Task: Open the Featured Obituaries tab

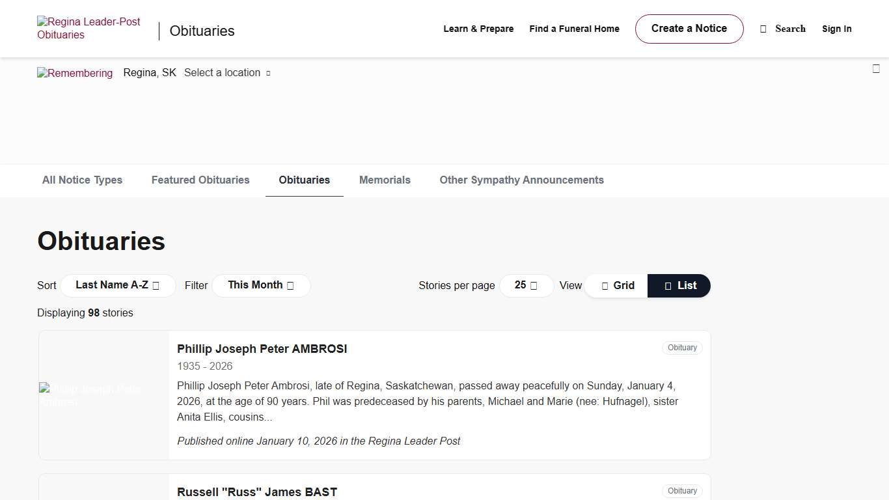Action: pos(200,180)
